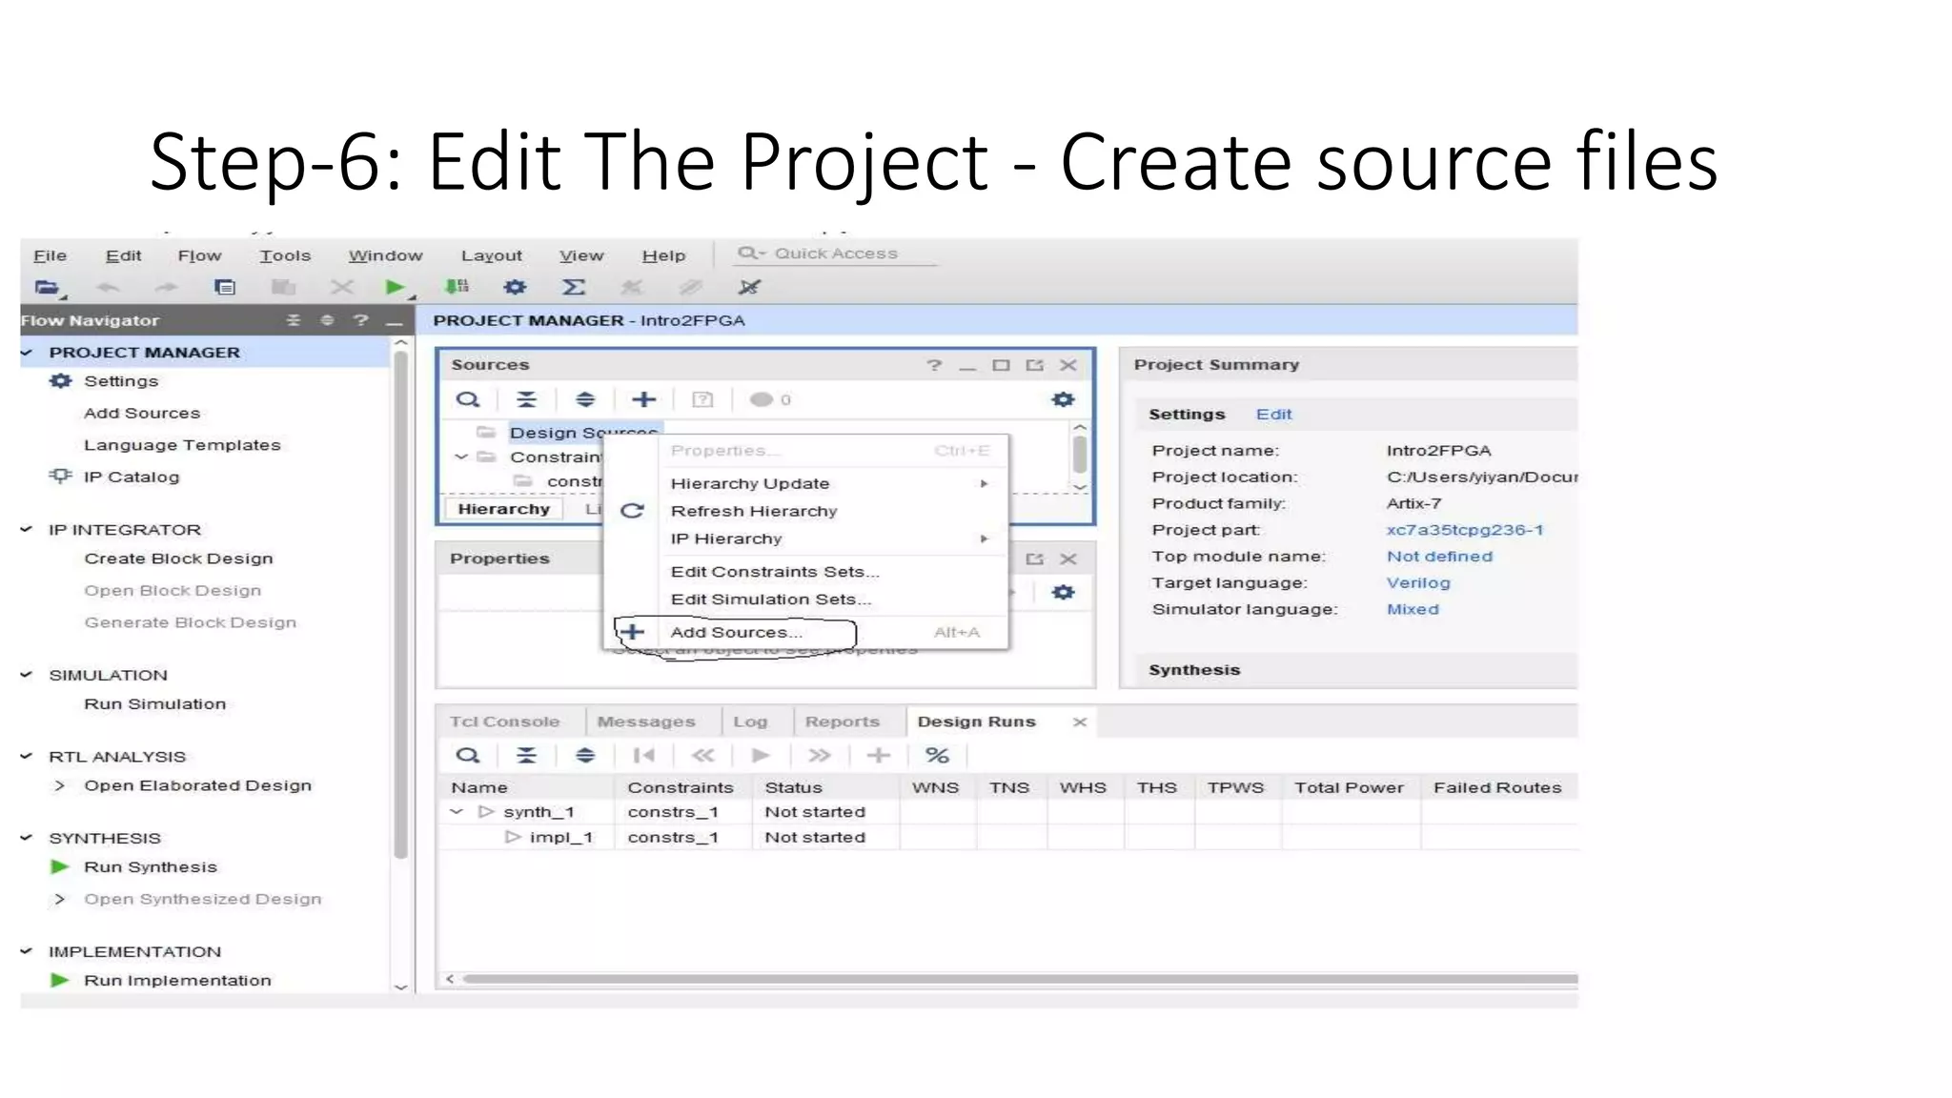This screenshot has width=1952, height=1098.
Task: Expand the Open Elaborated Design item
Action: 59,785
